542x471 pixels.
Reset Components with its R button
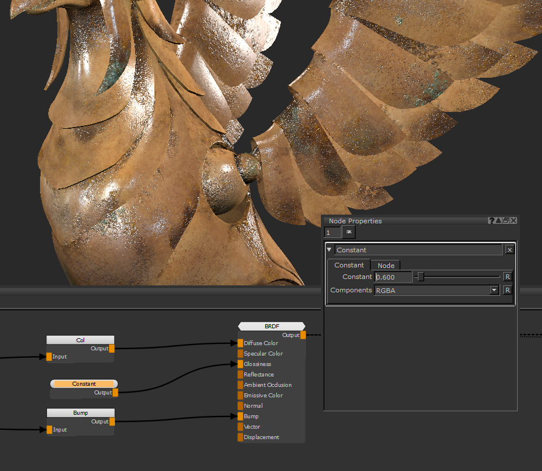coord(507,290)
